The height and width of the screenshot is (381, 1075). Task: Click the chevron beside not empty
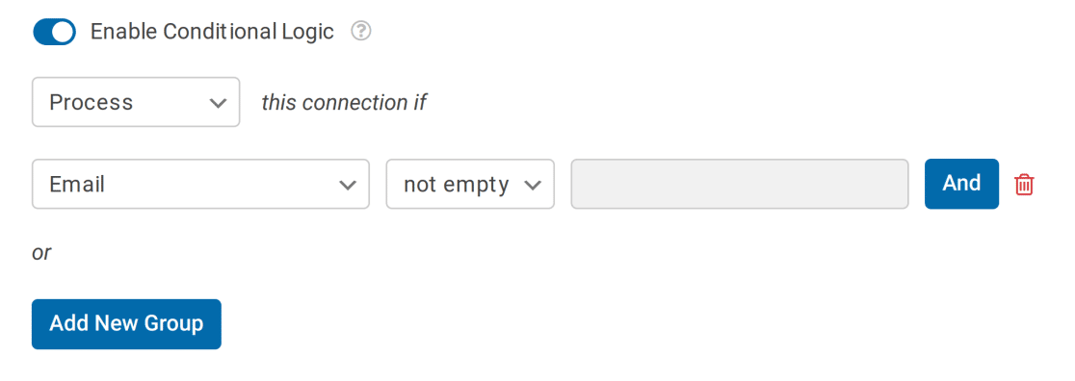(x=532, y=185)
